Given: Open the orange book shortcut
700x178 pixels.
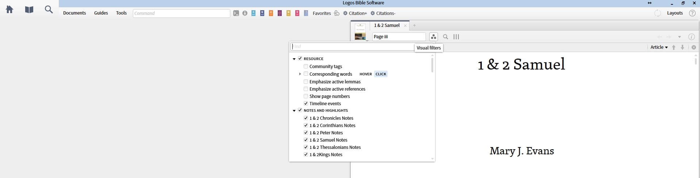Looking at the screenshot, I should (x=271, y=13).
